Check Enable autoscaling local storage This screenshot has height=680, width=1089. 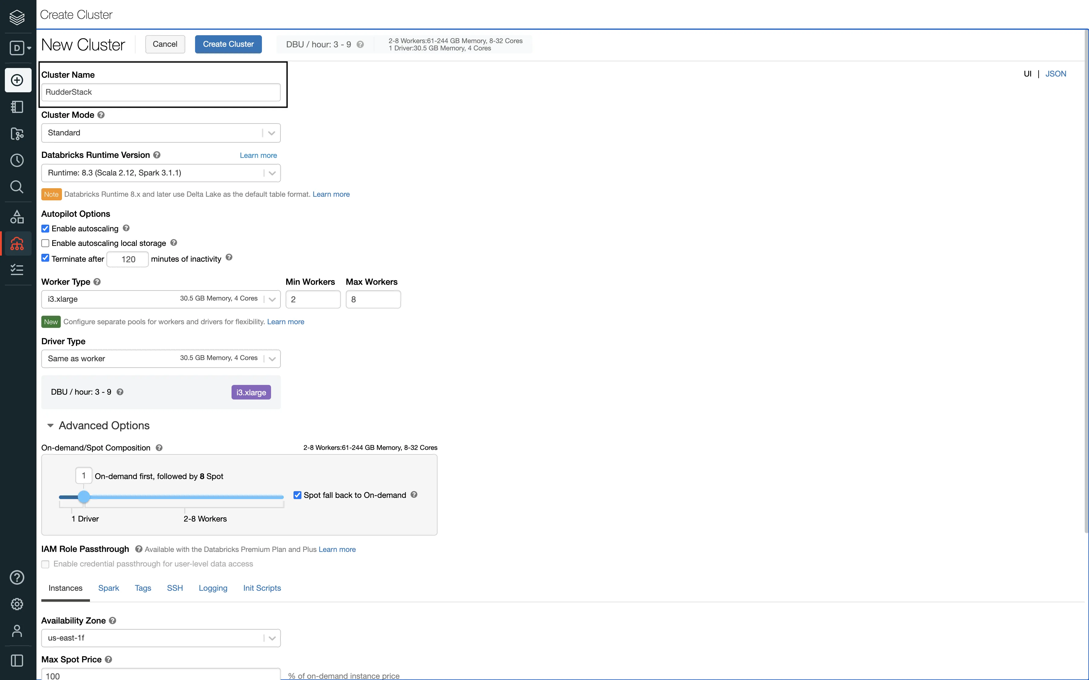click(46, 243)
